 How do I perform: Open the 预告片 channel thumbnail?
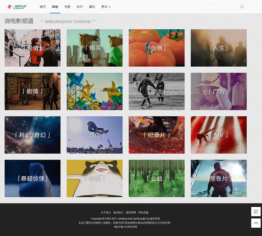pos(219,178)
